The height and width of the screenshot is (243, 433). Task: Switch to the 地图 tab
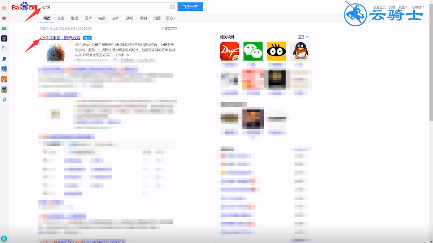(x=157, y=18)
